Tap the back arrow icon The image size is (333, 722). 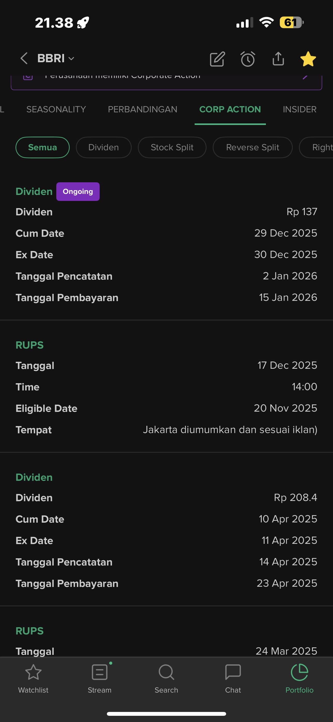click(24, 59)
